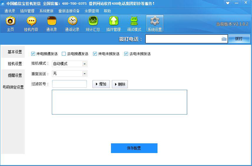Click the keypad icon in dial field
This screenshot has width=252, height=166.
(224, 39)
